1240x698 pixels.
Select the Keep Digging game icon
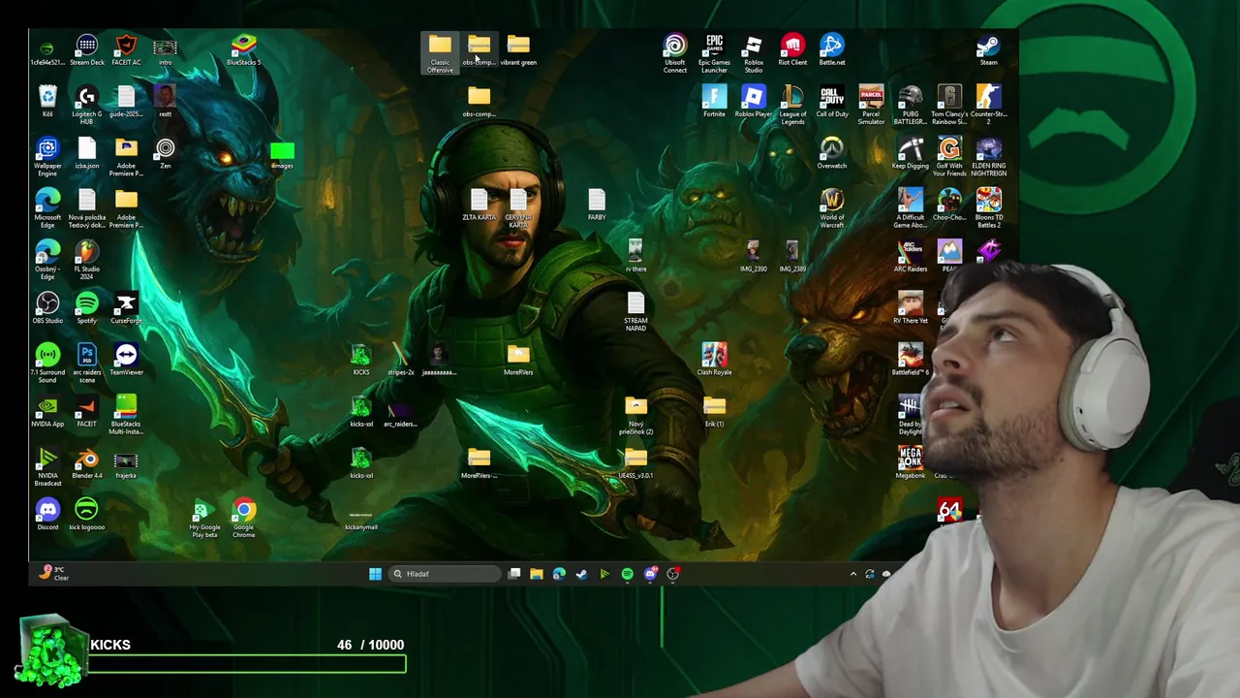coord(911,153)
